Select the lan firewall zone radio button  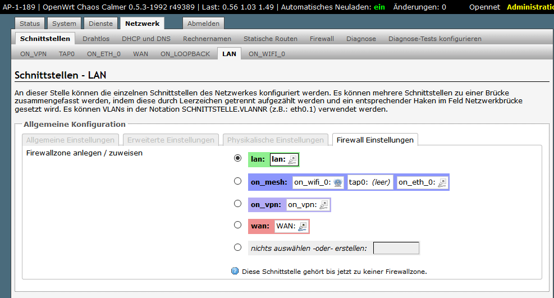click(238, 159)
